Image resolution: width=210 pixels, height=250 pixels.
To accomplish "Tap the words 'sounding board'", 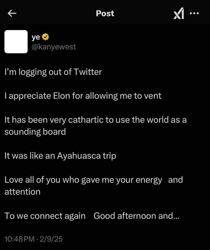I will click(x=35, y=132).
